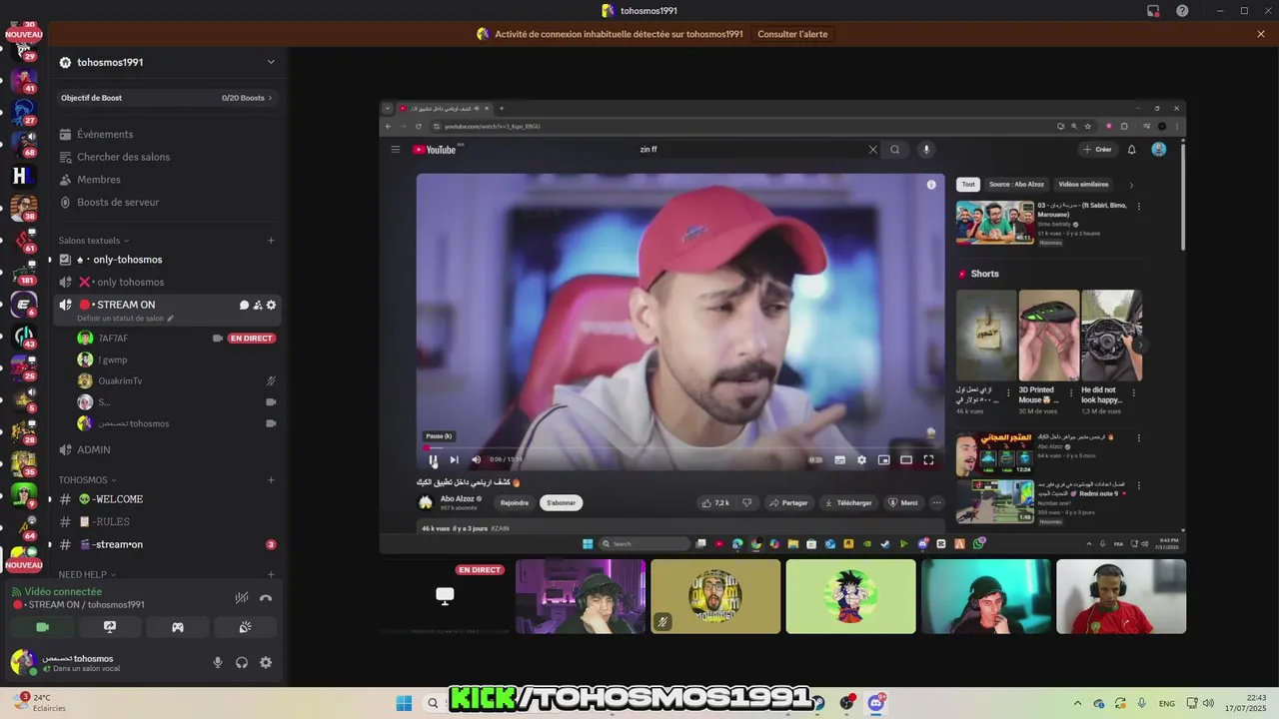Dismiss the unusual login alert banner
The image size is (1279, 719).
[1261, 34]
